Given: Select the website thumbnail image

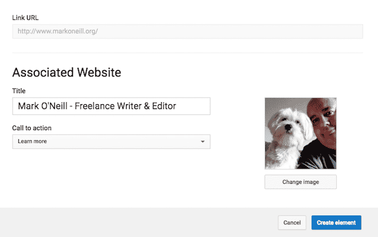Looking at the screenshot, I should tap(301, 133).
